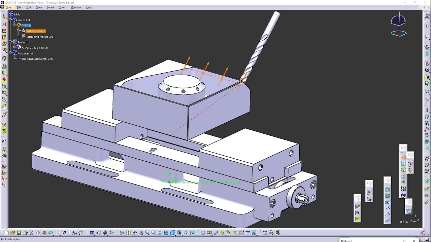This screenshot has width=431, height=242.
Task: Select the 860.1-1200-009A1-MM 2214 resource
Action: (x=37, y=59)
